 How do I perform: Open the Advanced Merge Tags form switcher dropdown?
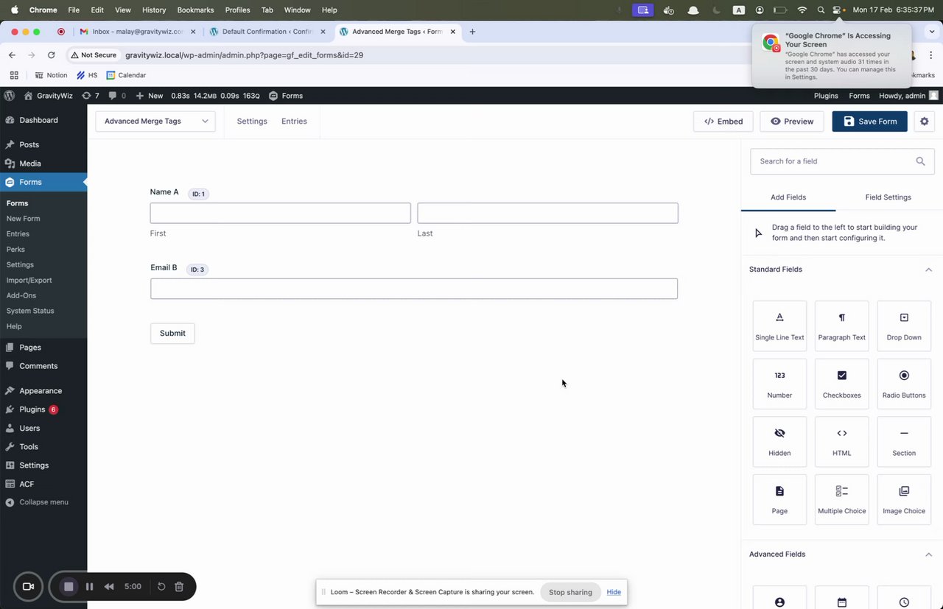pyautogui.click(x=155, y=122)
